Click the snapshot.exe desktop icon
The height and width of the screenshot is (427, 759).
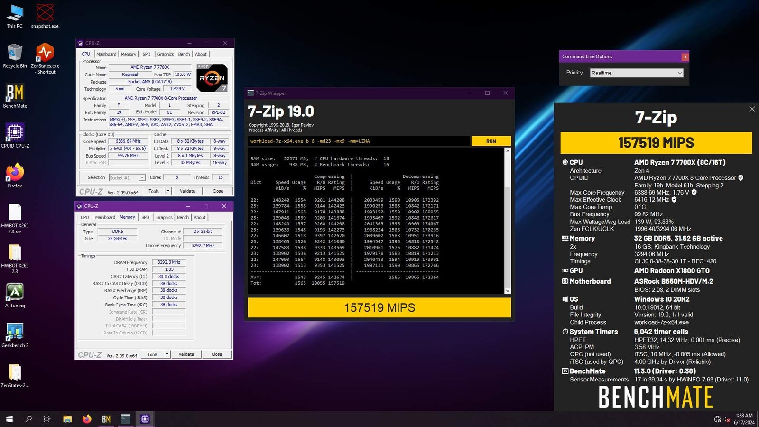click(x=45, y=13)
